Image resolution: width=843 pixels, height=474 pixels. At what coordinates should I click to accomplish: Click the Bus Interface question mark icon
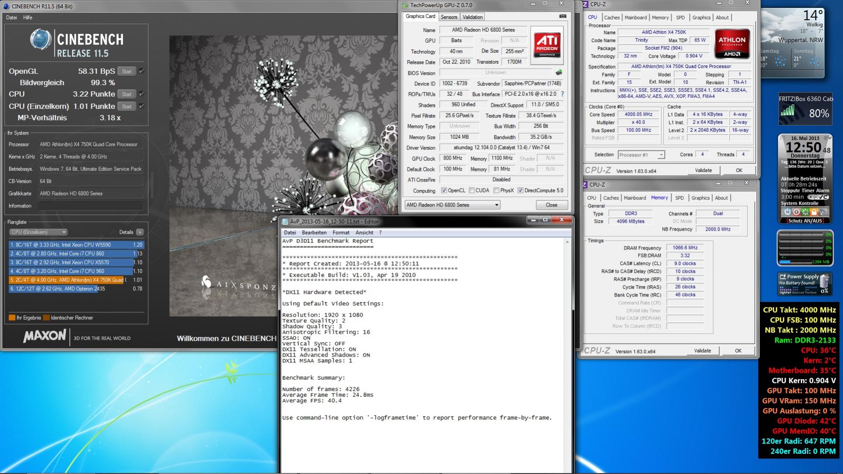562,94
